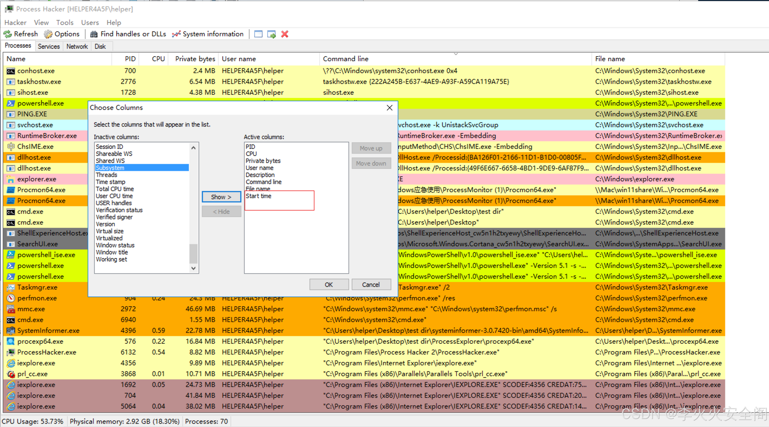Select Start time in active columns

coord(258,196)
